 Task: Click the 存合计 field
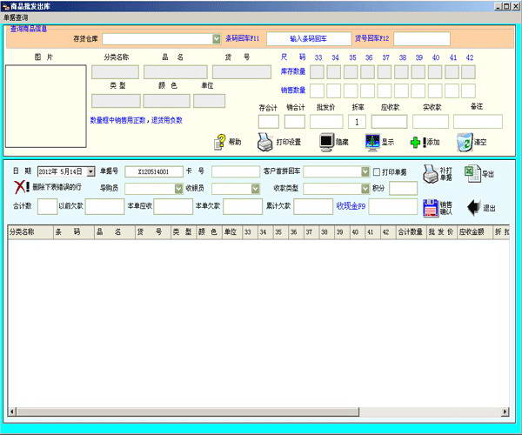point(269,122)
